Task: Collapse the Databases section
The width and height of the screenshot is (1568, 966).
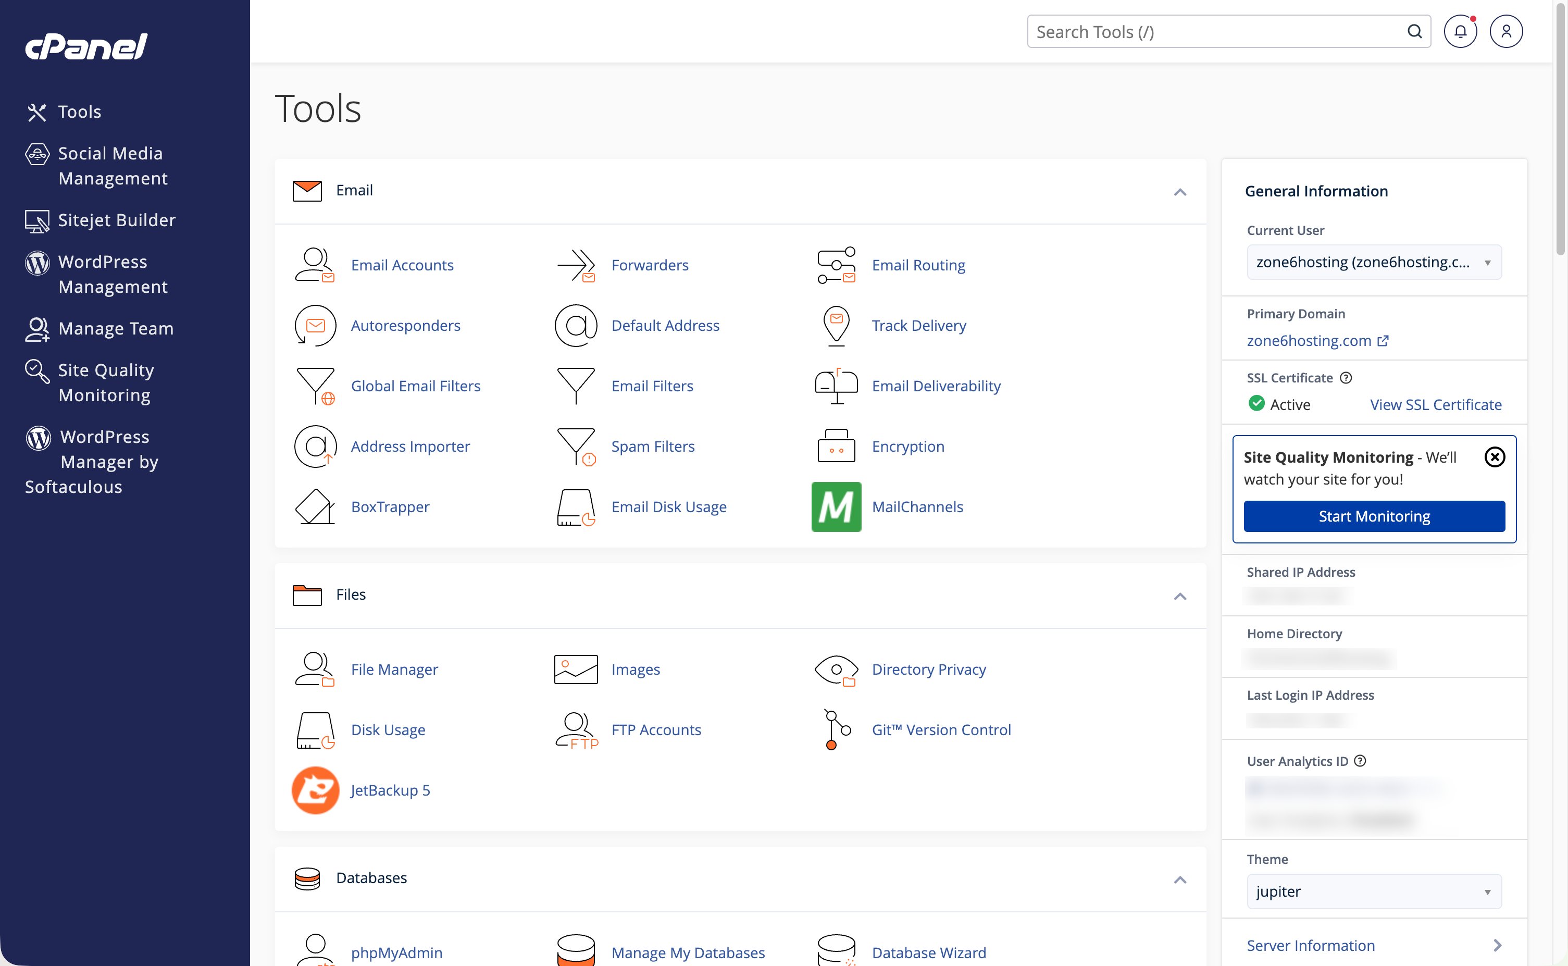Action: tap(1180, 880)
